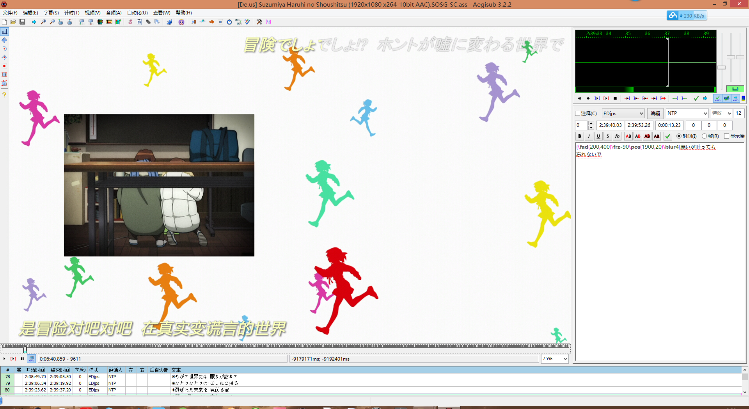749x409 pixels.
Task: Decrease layer number with down spinner
Action: 591,128
